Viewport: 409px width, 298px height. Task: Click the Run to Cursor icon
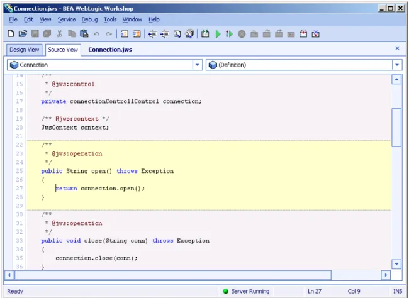(291, 35)
